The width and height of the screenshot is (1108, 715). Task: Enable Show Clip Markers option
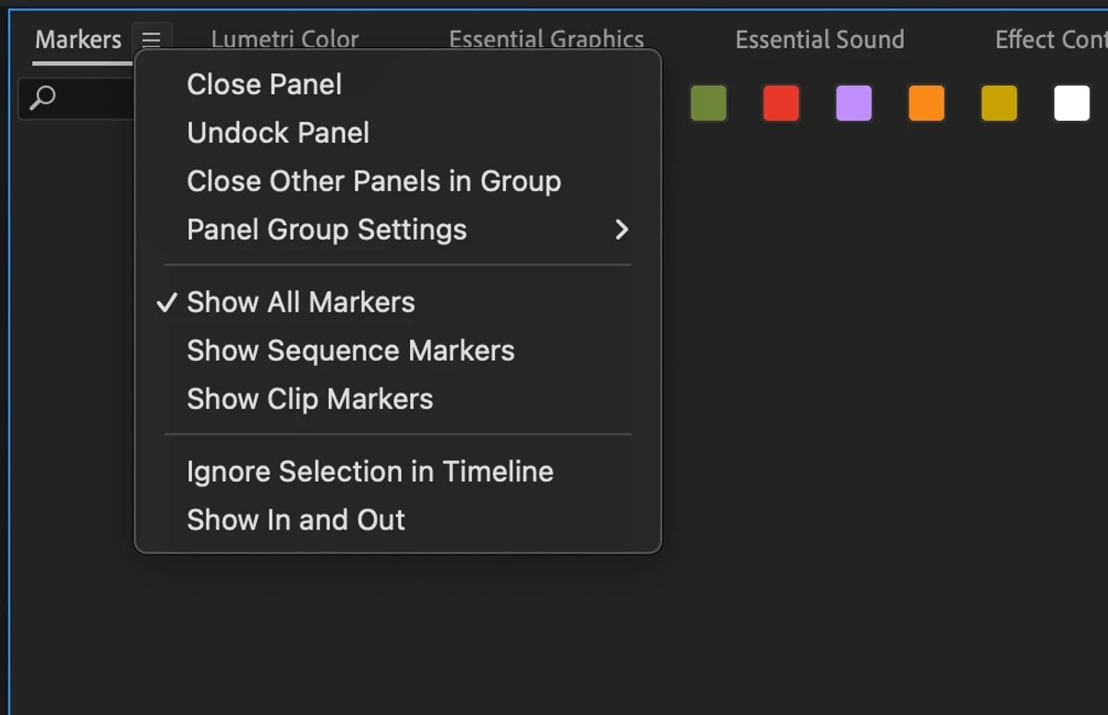pyautogui.click(x=309, y=399)
